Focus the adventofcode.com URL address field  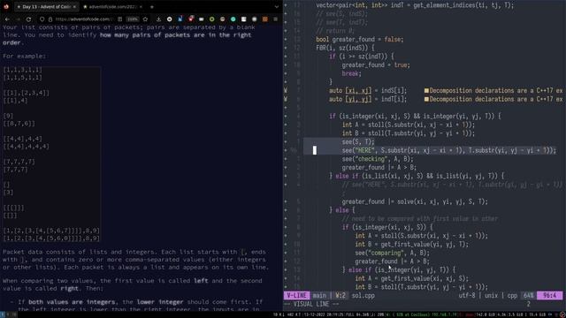tap(84, 19)
